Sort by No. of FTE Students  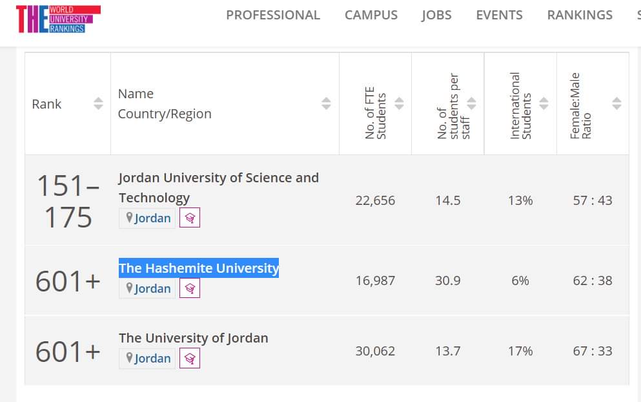coord(399,103)
